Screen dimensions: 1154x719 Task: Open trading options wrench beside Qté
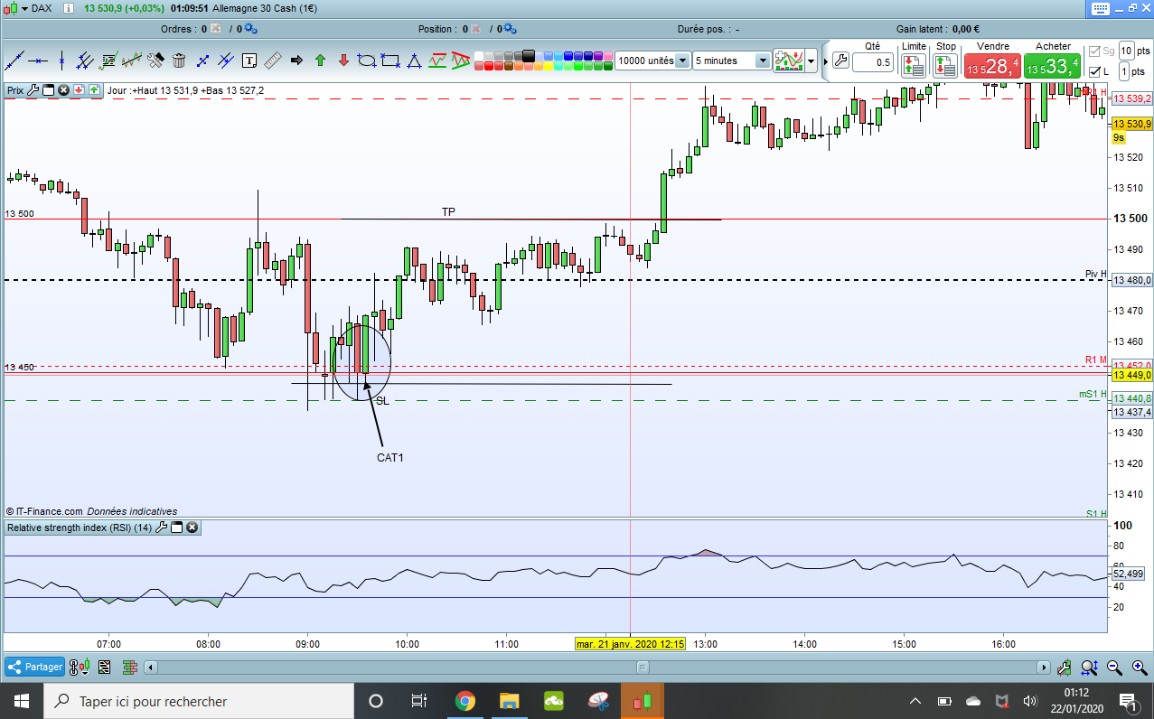coord(840,62)
